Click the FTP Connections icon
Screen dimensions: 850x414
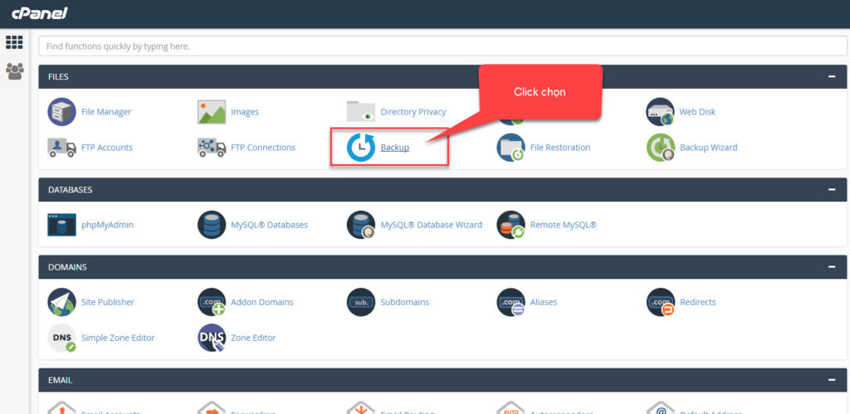[x=212, y=148]
